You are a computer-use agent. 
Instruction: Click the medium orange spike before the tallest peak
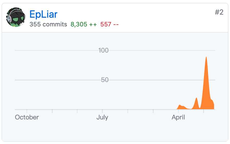click(x=197, y=103)
